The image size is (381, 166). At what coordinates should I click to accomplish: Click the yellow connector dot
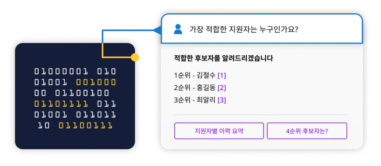coord(135,57)
